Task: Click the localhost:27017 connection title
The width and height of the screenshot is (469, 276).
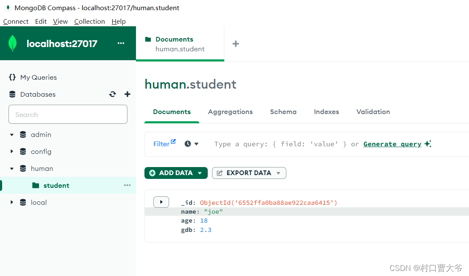Action: [x=62, y=44]
